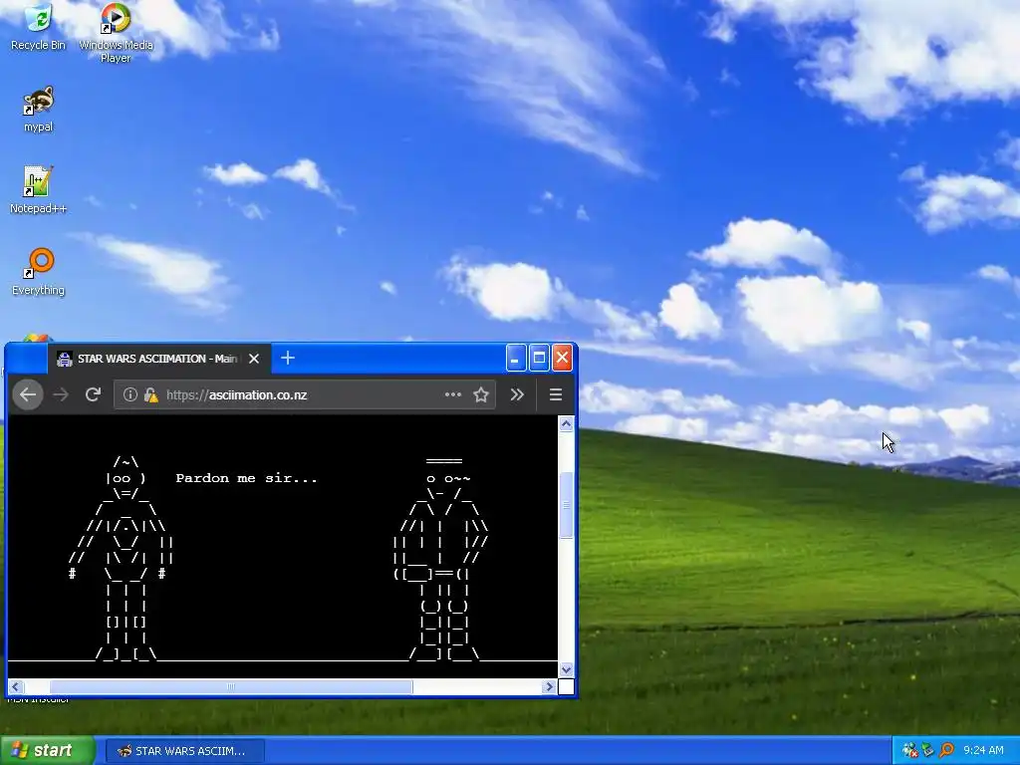Open the Notepad++ desktop shortcut
The width and height of the screenshot is (1020, 765).
pyautogui.click(x=38, y=189)
